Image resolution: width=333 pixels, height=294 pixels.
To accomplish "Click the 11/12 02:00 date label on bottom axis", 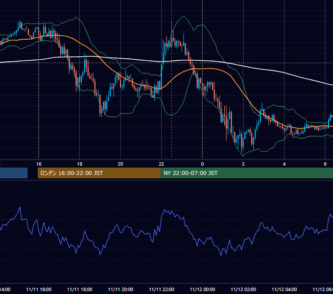I will click(x=243, y=289).
